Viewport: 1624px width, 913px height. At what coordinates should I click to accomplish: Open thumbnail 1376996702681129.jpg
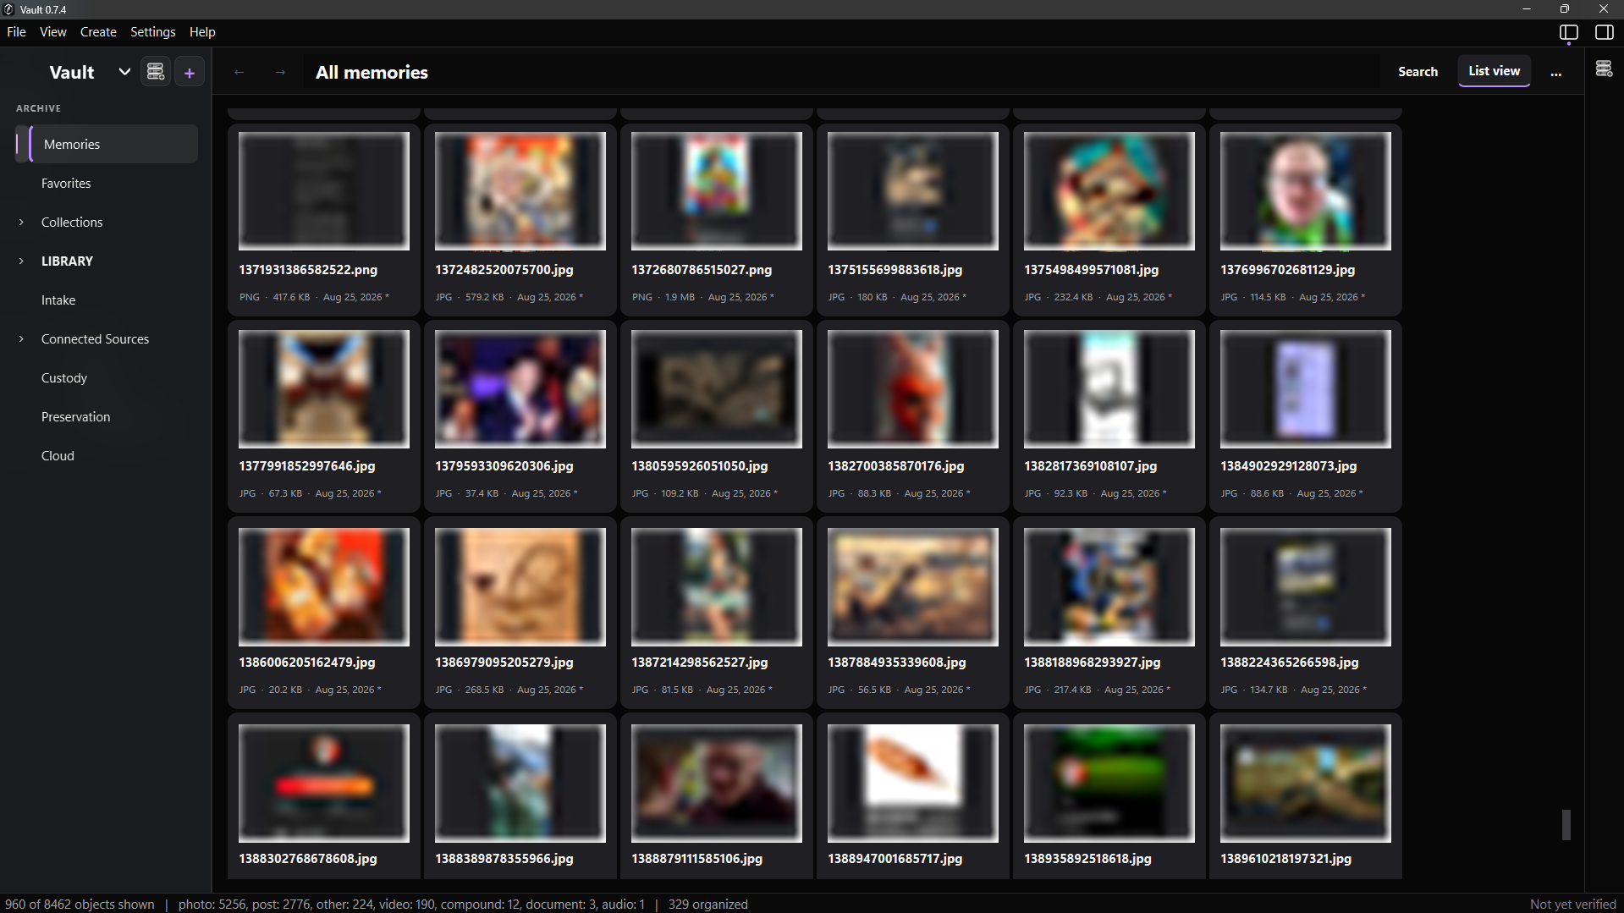pos(1306,191)
